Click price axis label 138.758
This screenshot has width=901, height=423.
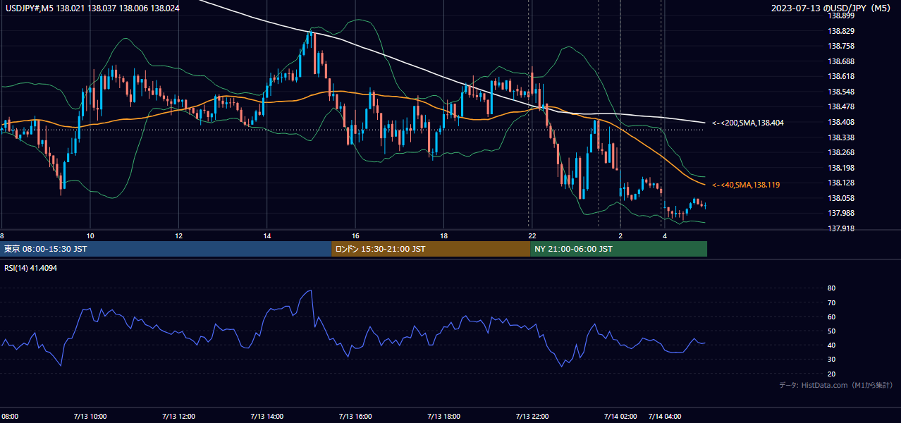pyautogui.click(x=841, y=46)
